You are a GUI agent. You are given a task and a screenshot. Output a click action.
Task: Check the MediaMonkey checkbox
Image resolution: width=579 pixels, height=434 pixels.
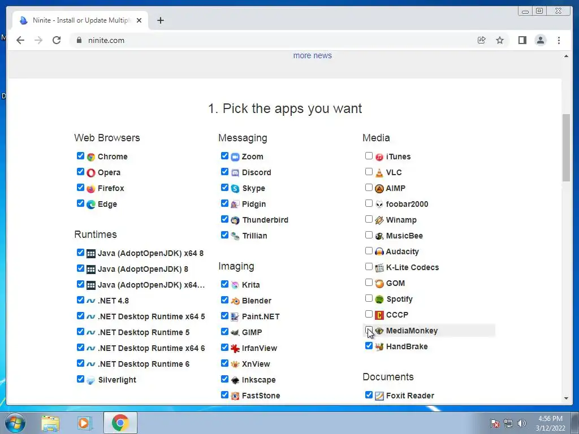(x=369, y=330)
